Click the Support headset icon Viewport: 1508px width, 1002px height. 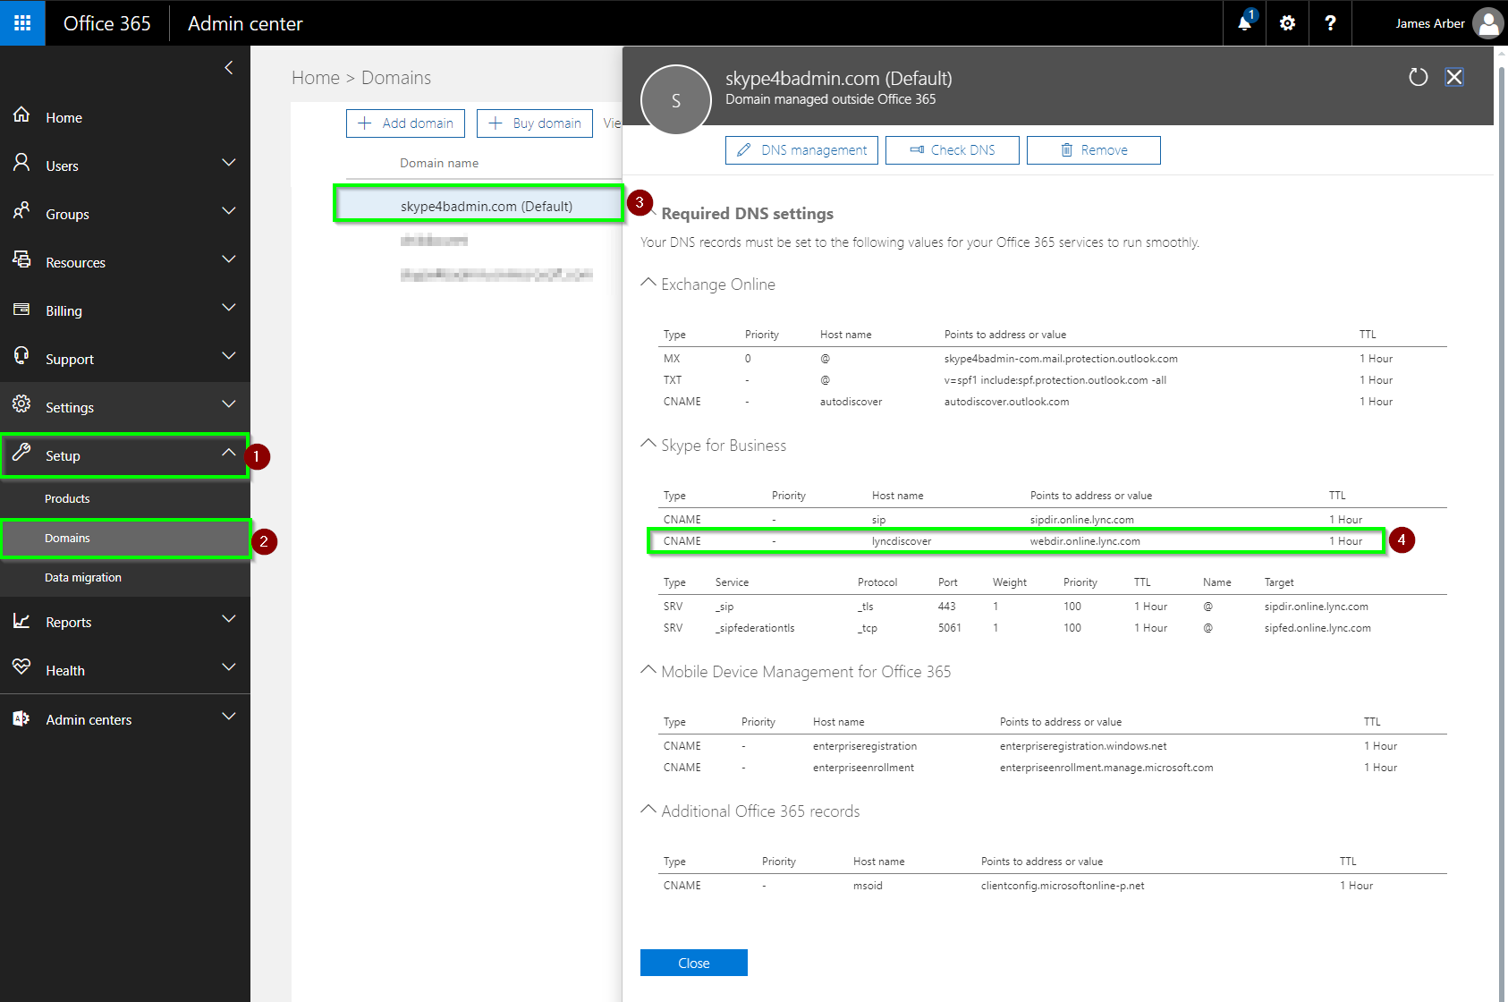click(x=21, y=357)
